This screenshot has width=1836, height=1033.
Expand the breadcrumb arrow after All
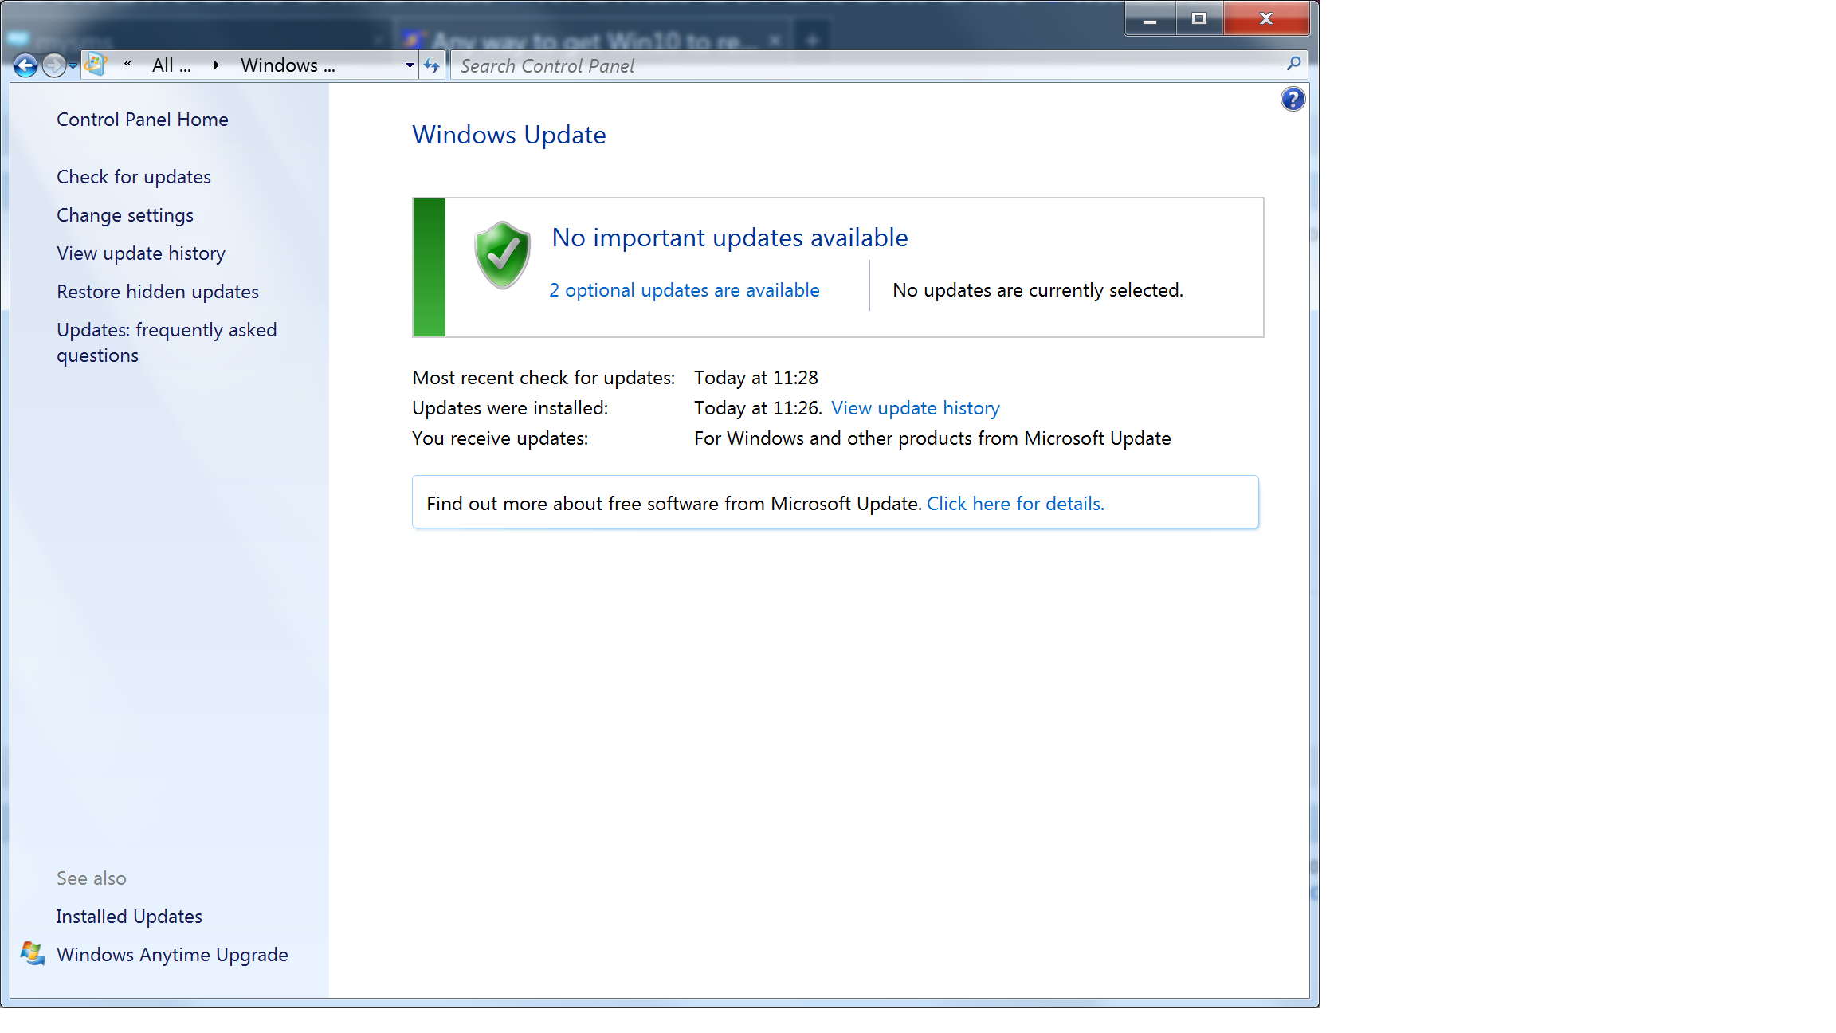click(216, 65)
